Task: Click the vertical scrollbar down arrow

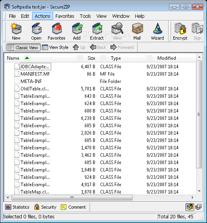Action: point(199,191)
